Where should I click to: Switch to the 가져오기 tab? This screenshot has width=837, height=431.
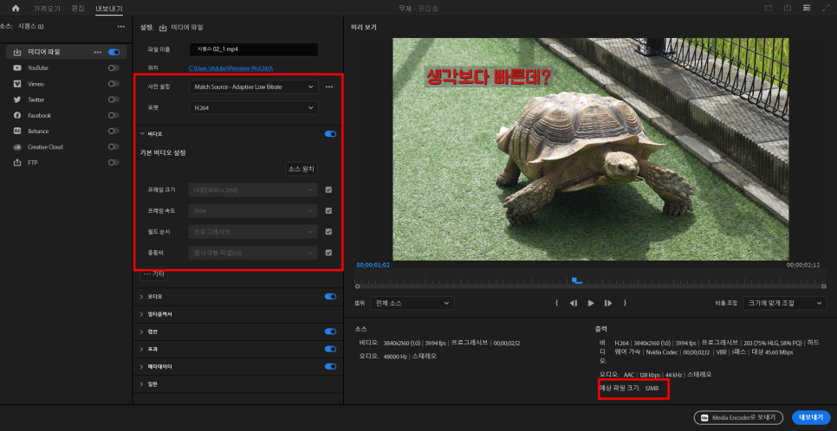(x=47, y=9)
